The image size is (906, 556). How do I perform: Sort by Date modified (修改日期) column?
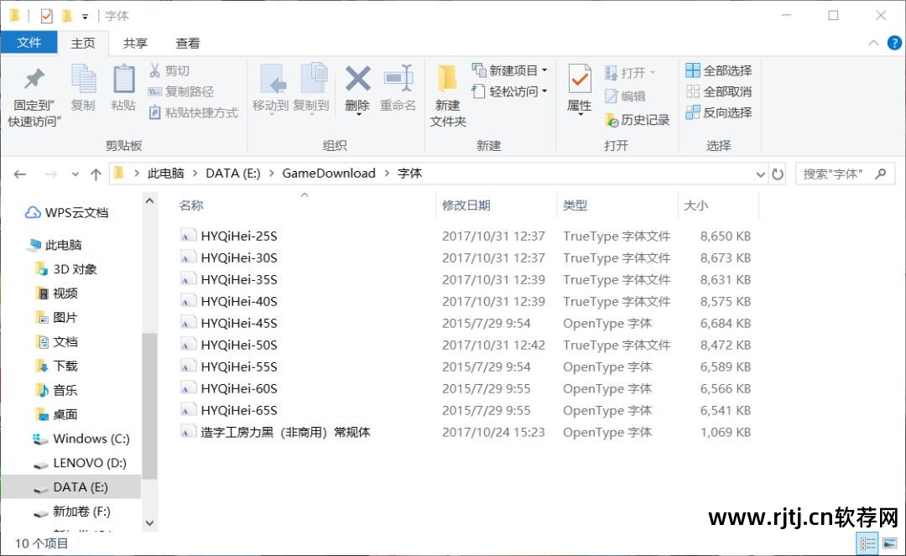pyautogui.click(x=466, y=205)
